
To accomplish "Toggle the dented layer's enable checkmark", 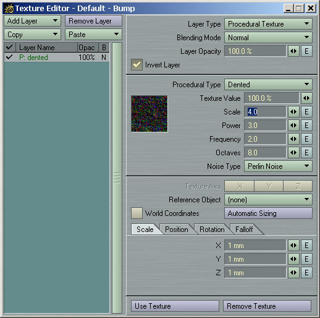I will [x=9, y=57].
